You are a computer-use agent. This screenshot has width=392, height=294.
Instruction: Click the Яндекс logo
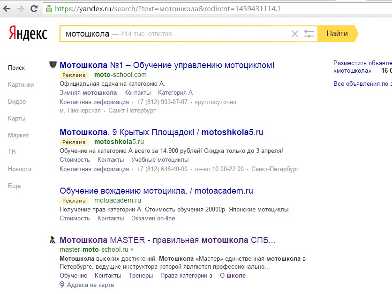click(x=28, y=33)
